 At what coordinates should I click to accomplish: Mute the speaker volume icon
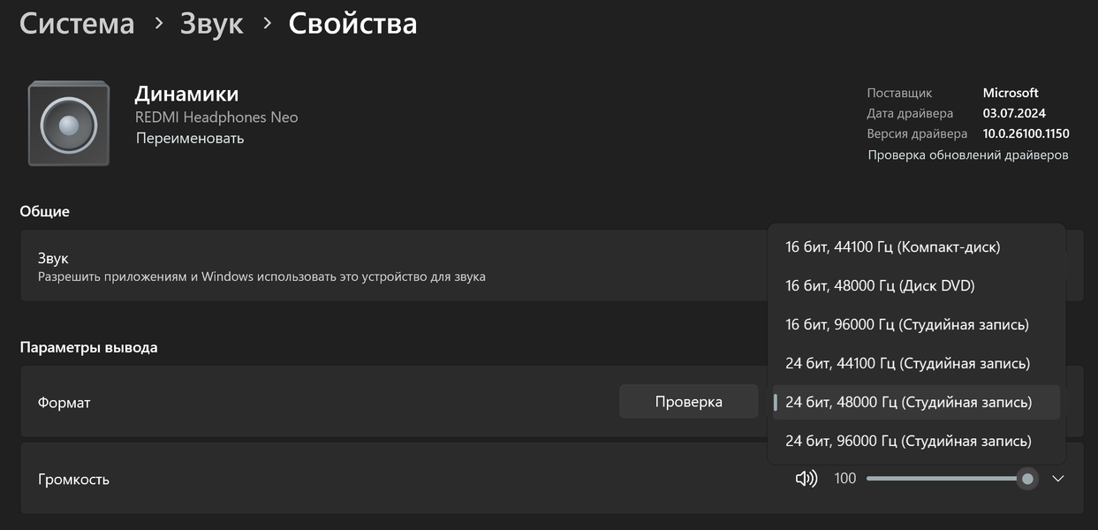pyautogui.click(x=806, y=479)
